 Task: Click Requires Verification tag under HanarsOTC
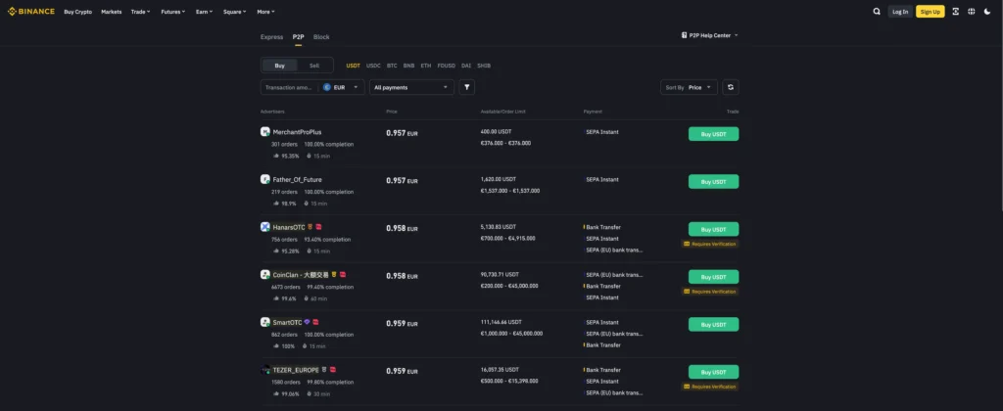point(710,244)
